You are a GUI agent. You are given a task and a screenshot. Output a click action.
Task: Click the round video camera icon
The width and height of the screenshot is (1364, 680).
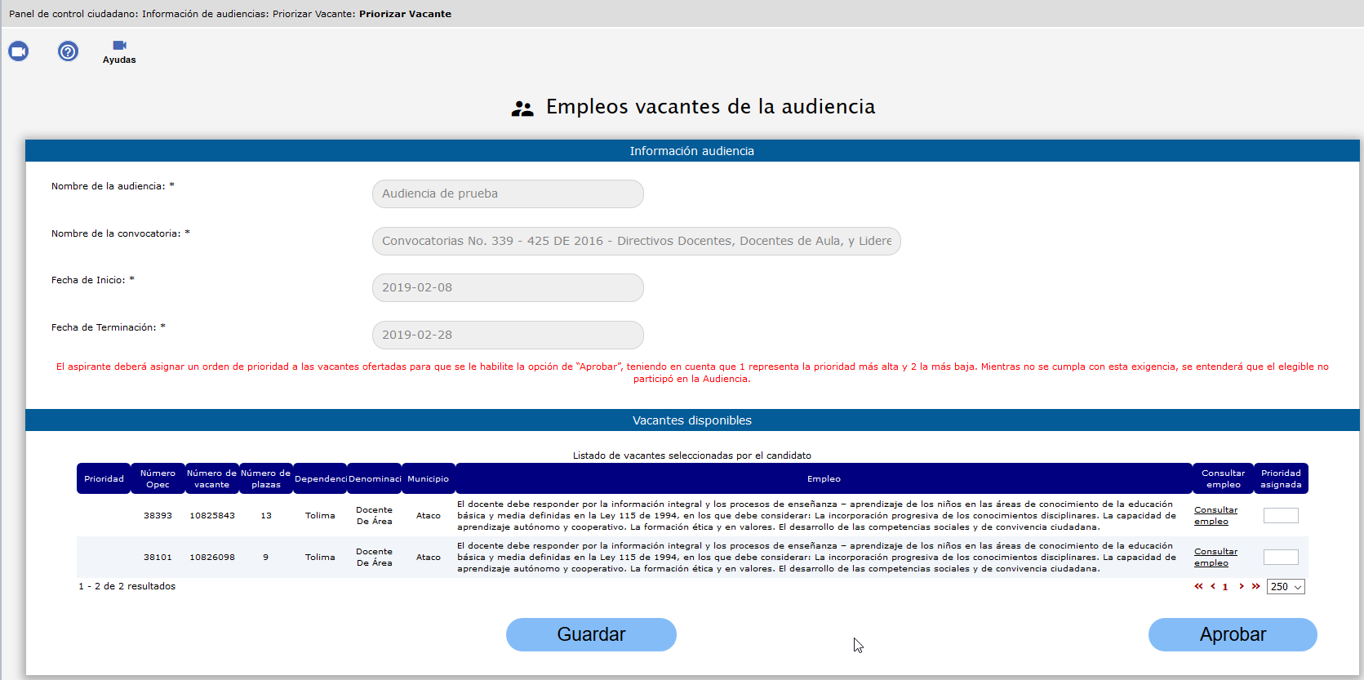click(x=18, y=51)
